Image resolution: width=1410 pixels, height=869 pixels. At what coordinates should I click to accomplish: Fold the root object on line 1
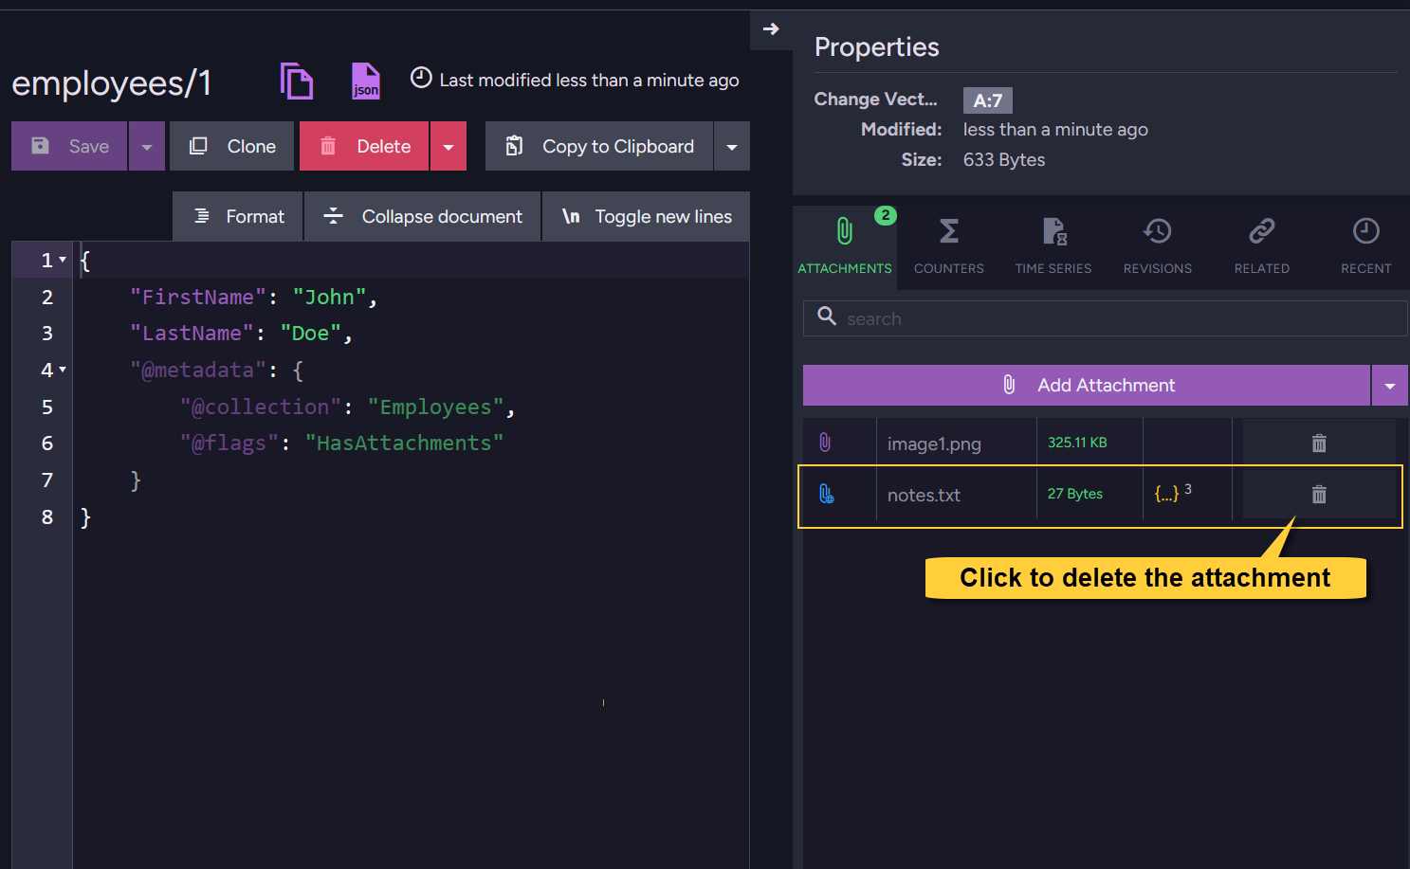coord(63,260)
